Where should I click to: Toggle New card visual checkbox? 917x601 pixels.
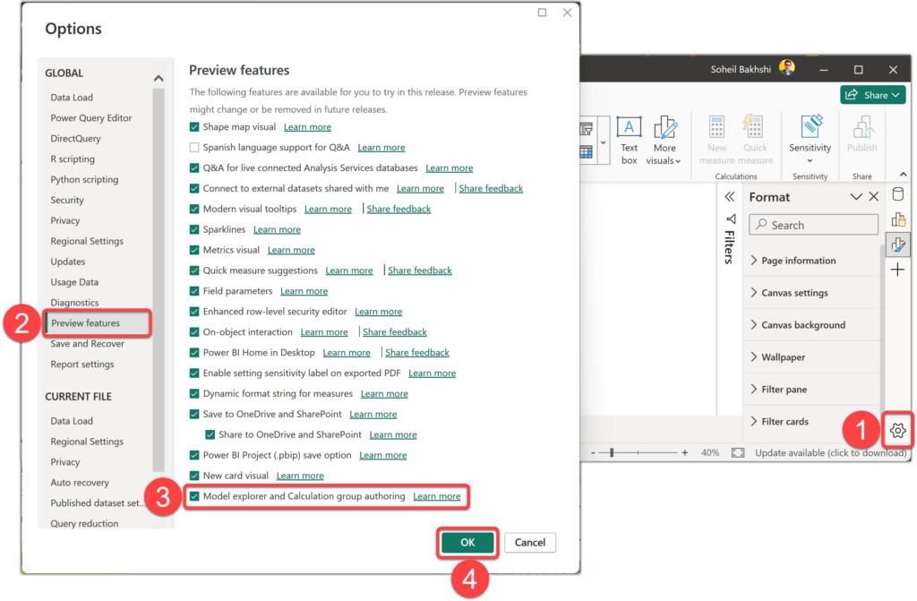pyautogui.click(x=194, y=476)
